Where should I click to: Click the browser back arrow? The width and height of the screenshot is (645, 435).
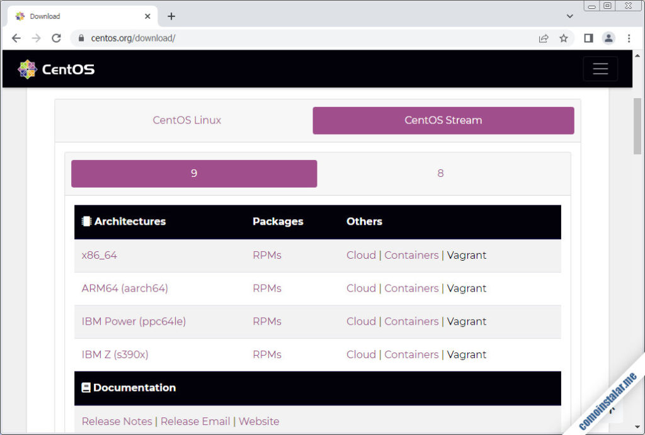(x=16, y=38)
